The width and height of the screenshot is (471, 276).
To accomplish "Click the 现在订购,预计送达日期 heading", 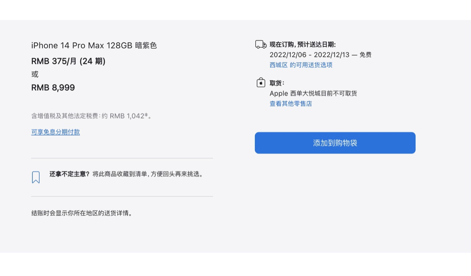I will [x=302, y=45].
